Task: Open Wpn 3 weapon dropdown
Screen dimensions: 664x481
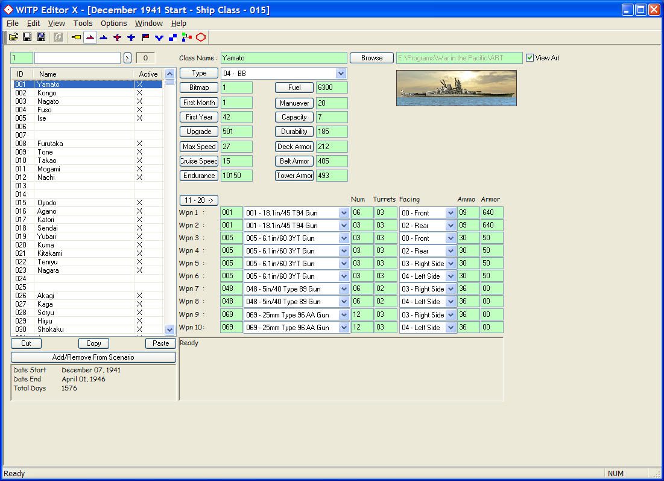Action: 344,238
